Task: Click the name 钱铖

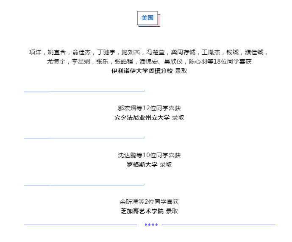Action: pyautogui.click(x=232, y=53)
